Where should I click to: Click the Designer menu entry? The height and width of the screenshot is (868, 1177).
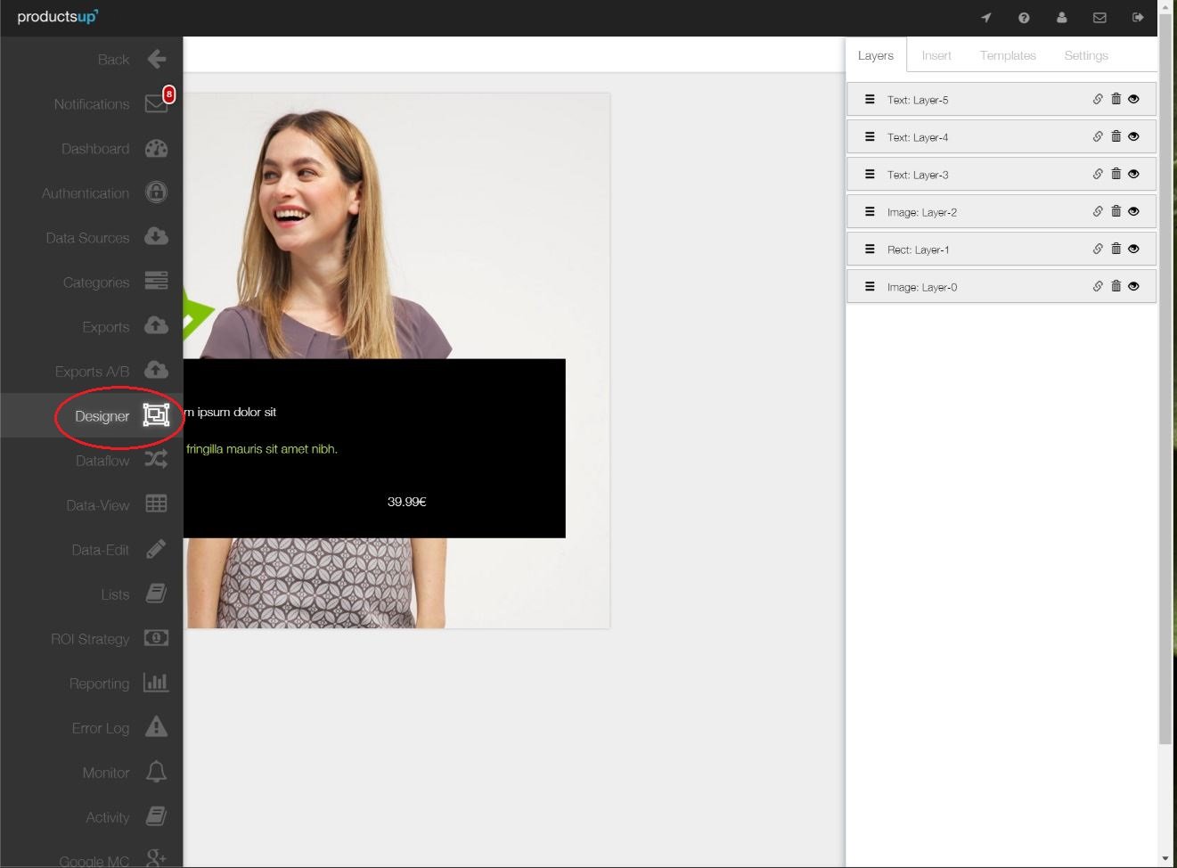click(102, 415)
